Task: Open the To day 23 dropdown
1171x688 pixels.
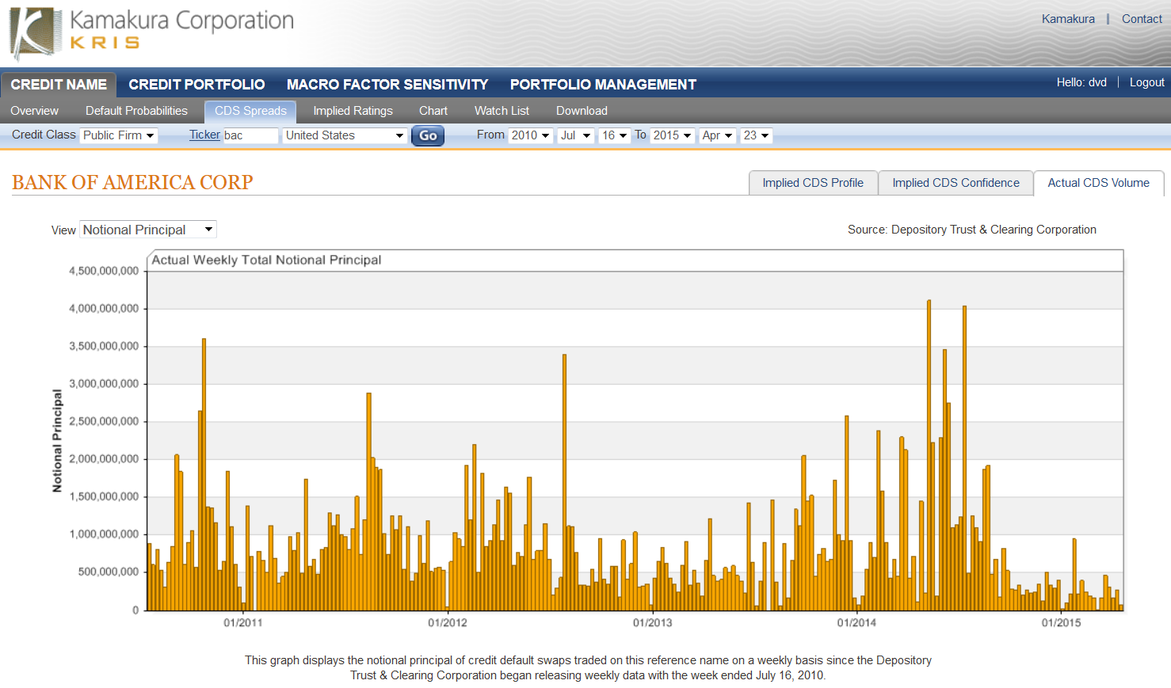Action: point(756,135)
